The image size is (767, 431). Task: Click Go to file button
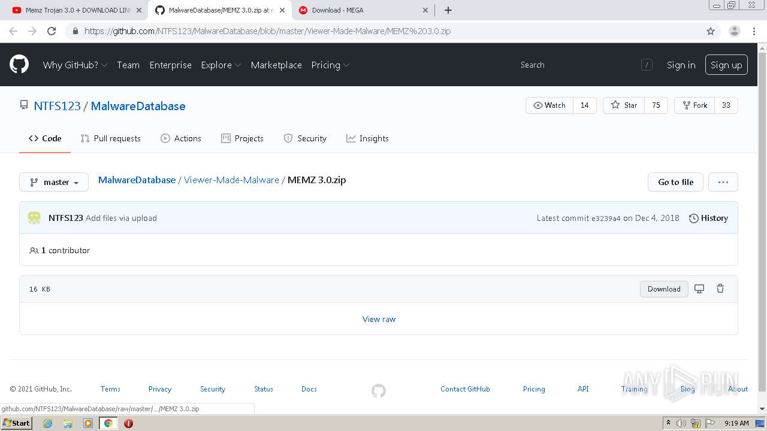click(x=675, y=182)
